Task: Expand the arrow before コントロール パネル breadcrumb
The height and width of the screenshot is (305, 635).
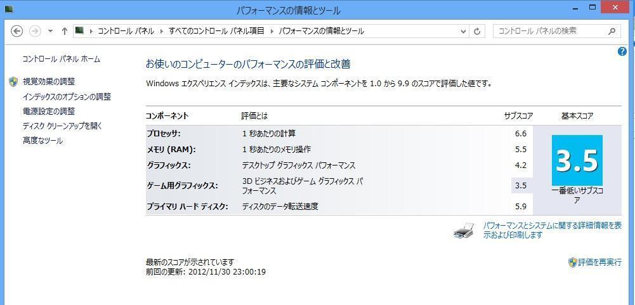Action: pyautogui.click(x=91, y=31)
